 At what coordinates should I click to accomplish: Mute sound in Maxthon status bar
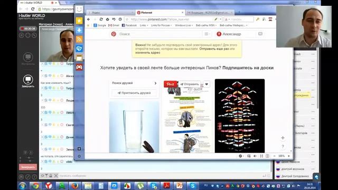tap(255, 156)
